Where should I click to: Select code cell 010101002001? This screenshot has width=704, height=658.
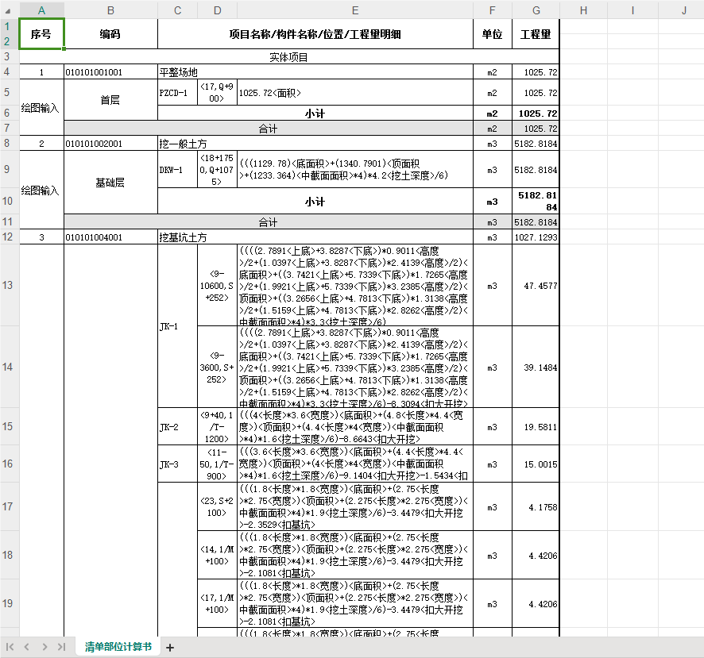(110, 144)
